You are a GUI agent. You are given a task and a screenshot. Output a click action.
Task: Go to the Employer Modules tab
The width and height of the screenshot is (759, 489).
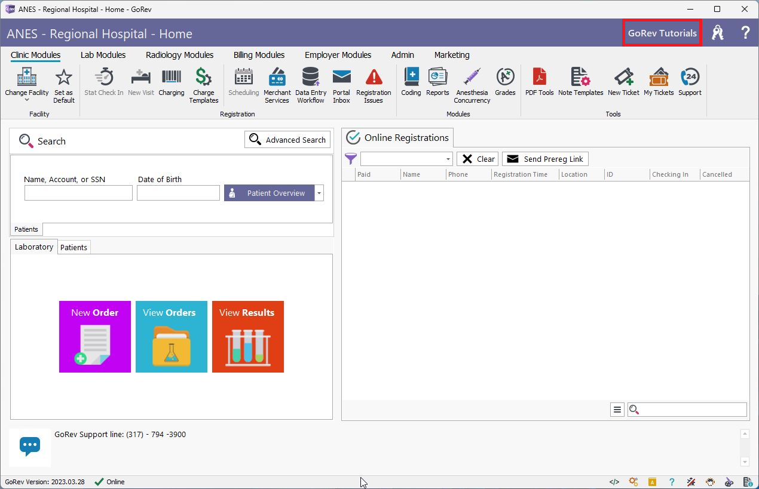click(x=338, y=55)
